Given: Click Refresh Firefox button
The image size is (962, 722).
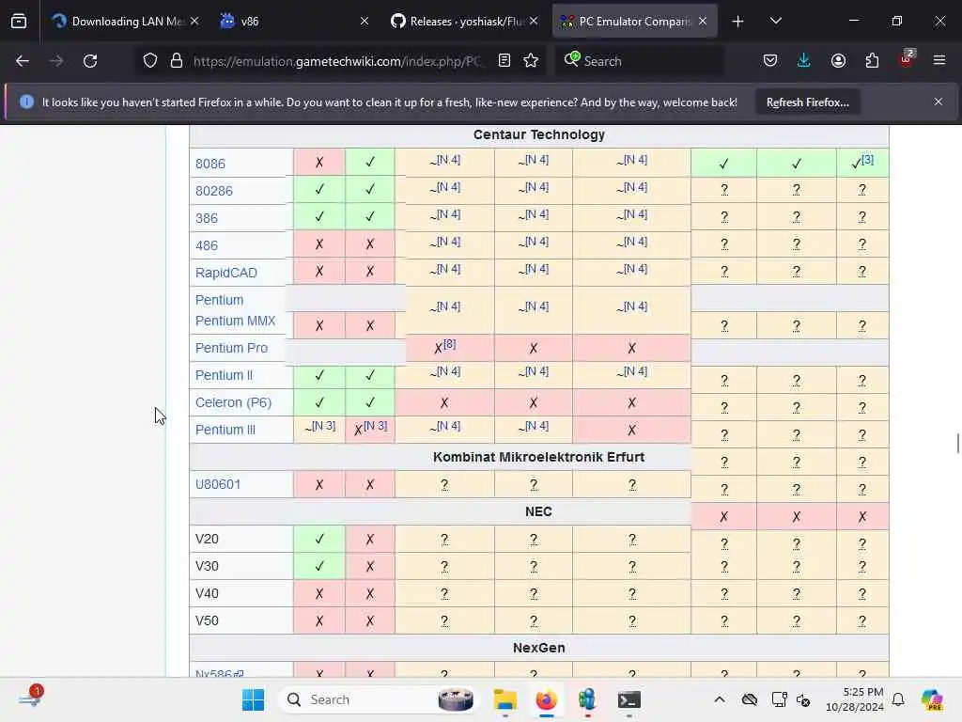Looking at the screenshot, I should pyautogui.click(x=807, y=102).
